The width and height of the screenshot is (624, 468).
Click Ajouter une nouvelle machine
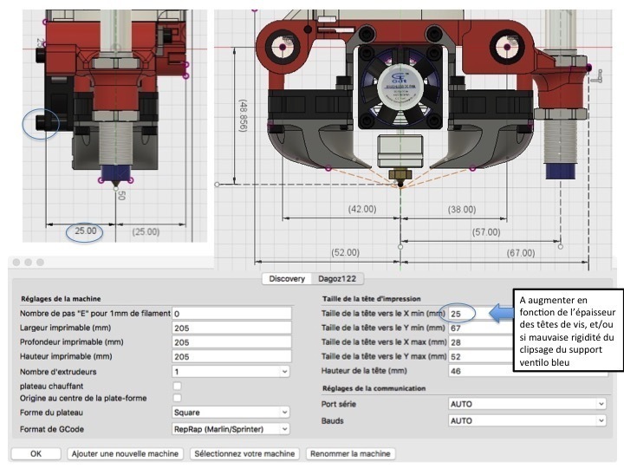[x=125, y=453]
